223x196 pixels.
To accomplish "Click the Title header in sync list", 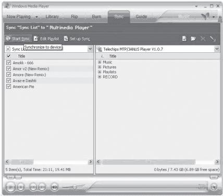I will pyautogui.click(x=21, y=56).
